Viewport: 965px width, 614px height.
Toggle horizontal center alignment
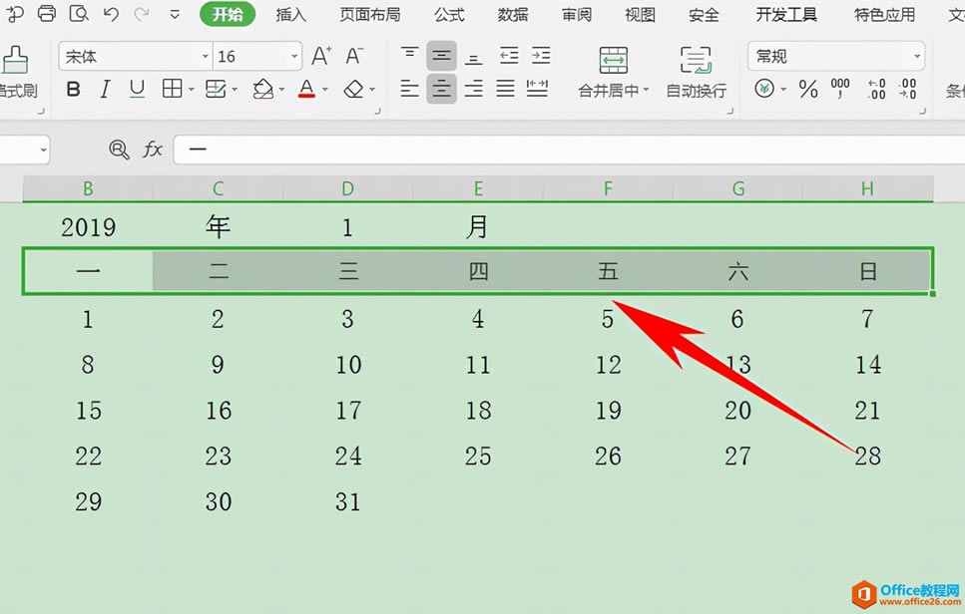pos(441,89)
